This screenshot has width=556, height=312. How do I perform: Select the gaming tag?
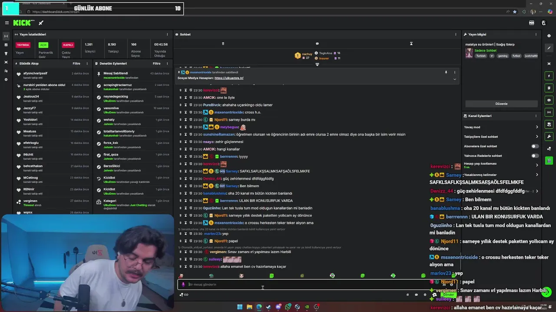click(503, 56)
